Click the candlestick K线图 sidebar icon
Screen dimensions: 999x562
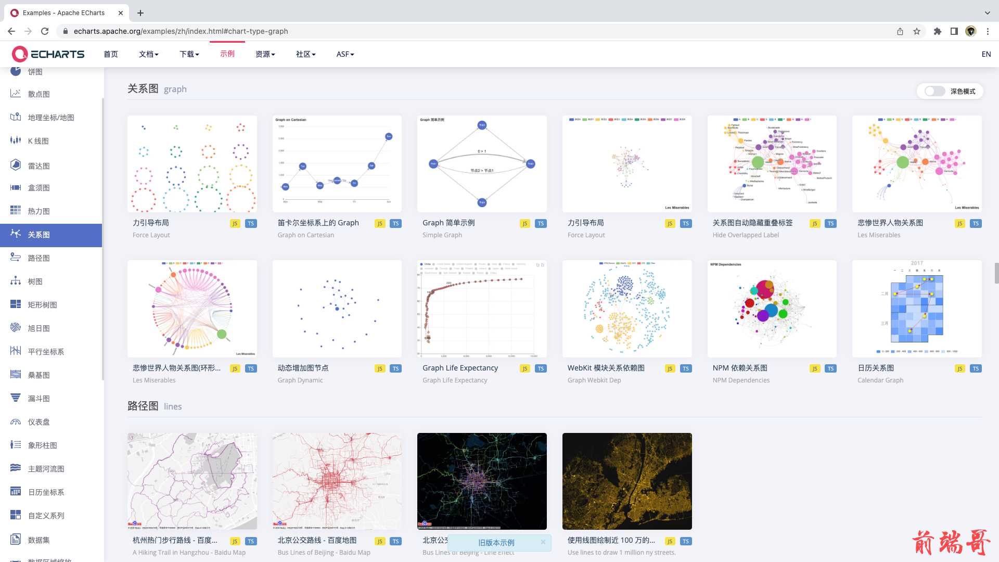click(16, 140)
